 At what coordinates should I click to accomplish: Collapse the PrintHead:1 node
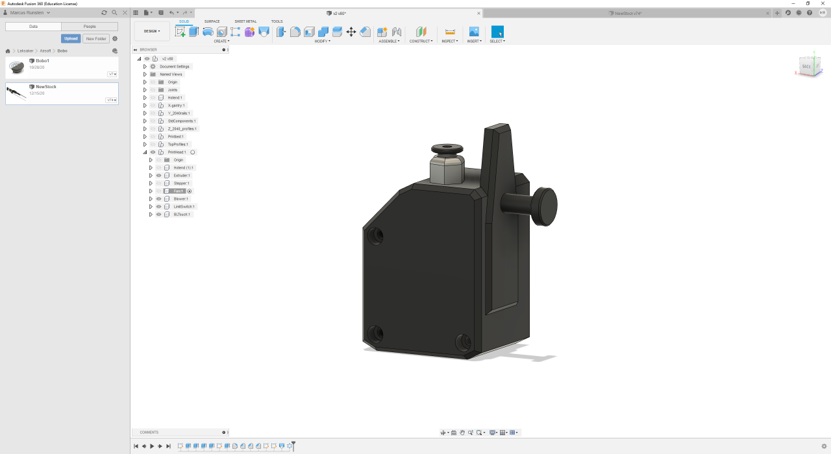[145, 152]
